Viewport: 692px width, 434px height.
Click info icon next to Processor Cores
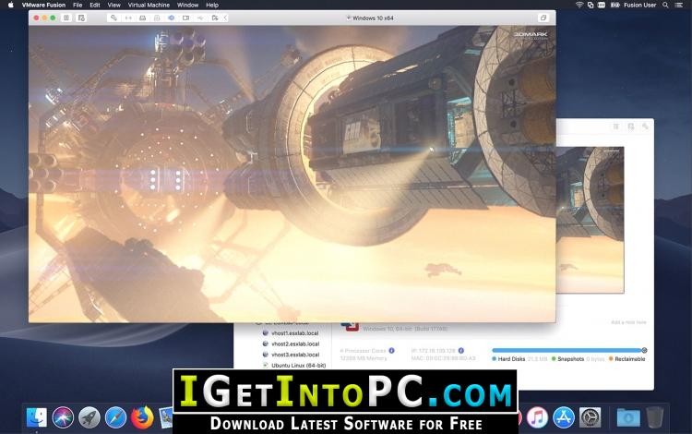[391, 351]
